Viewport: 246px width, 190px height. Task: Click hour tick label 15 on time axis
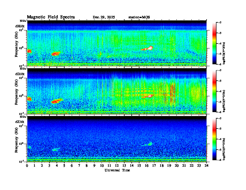[x=139, y=166]
